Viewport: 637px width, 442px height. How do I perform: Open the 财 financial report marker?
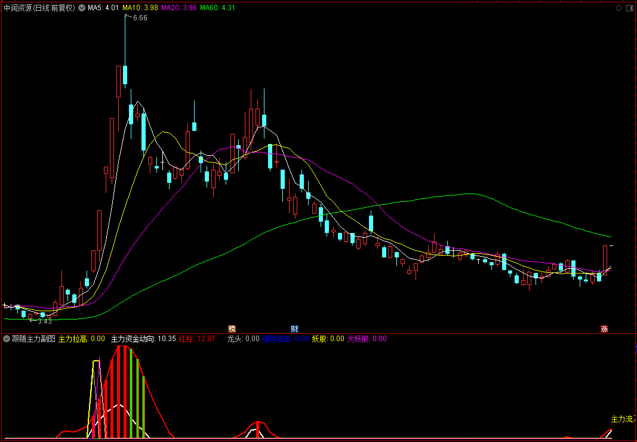coord(294,329)
